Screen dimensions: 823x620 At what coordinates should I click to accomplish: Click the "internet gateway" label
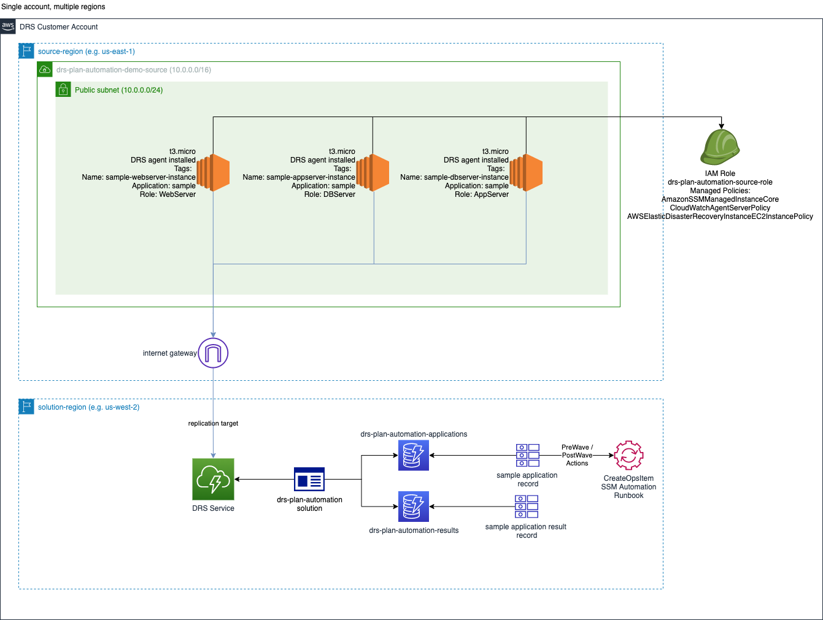(170, 353)
